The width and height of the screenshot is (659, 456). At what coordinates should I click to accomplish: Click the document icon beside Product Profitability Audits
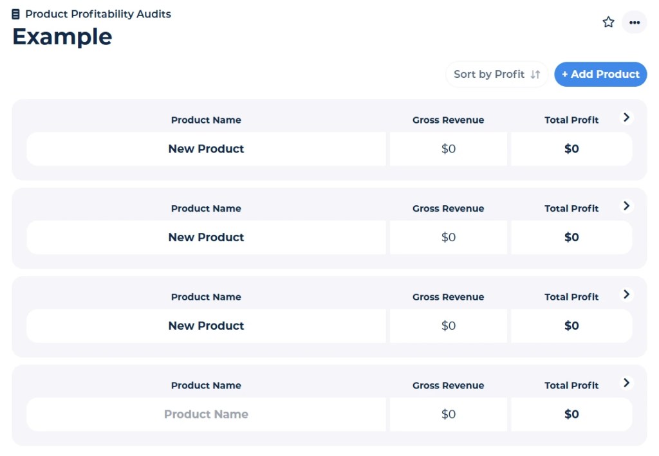pyautogui.click(x=16, y=14)
